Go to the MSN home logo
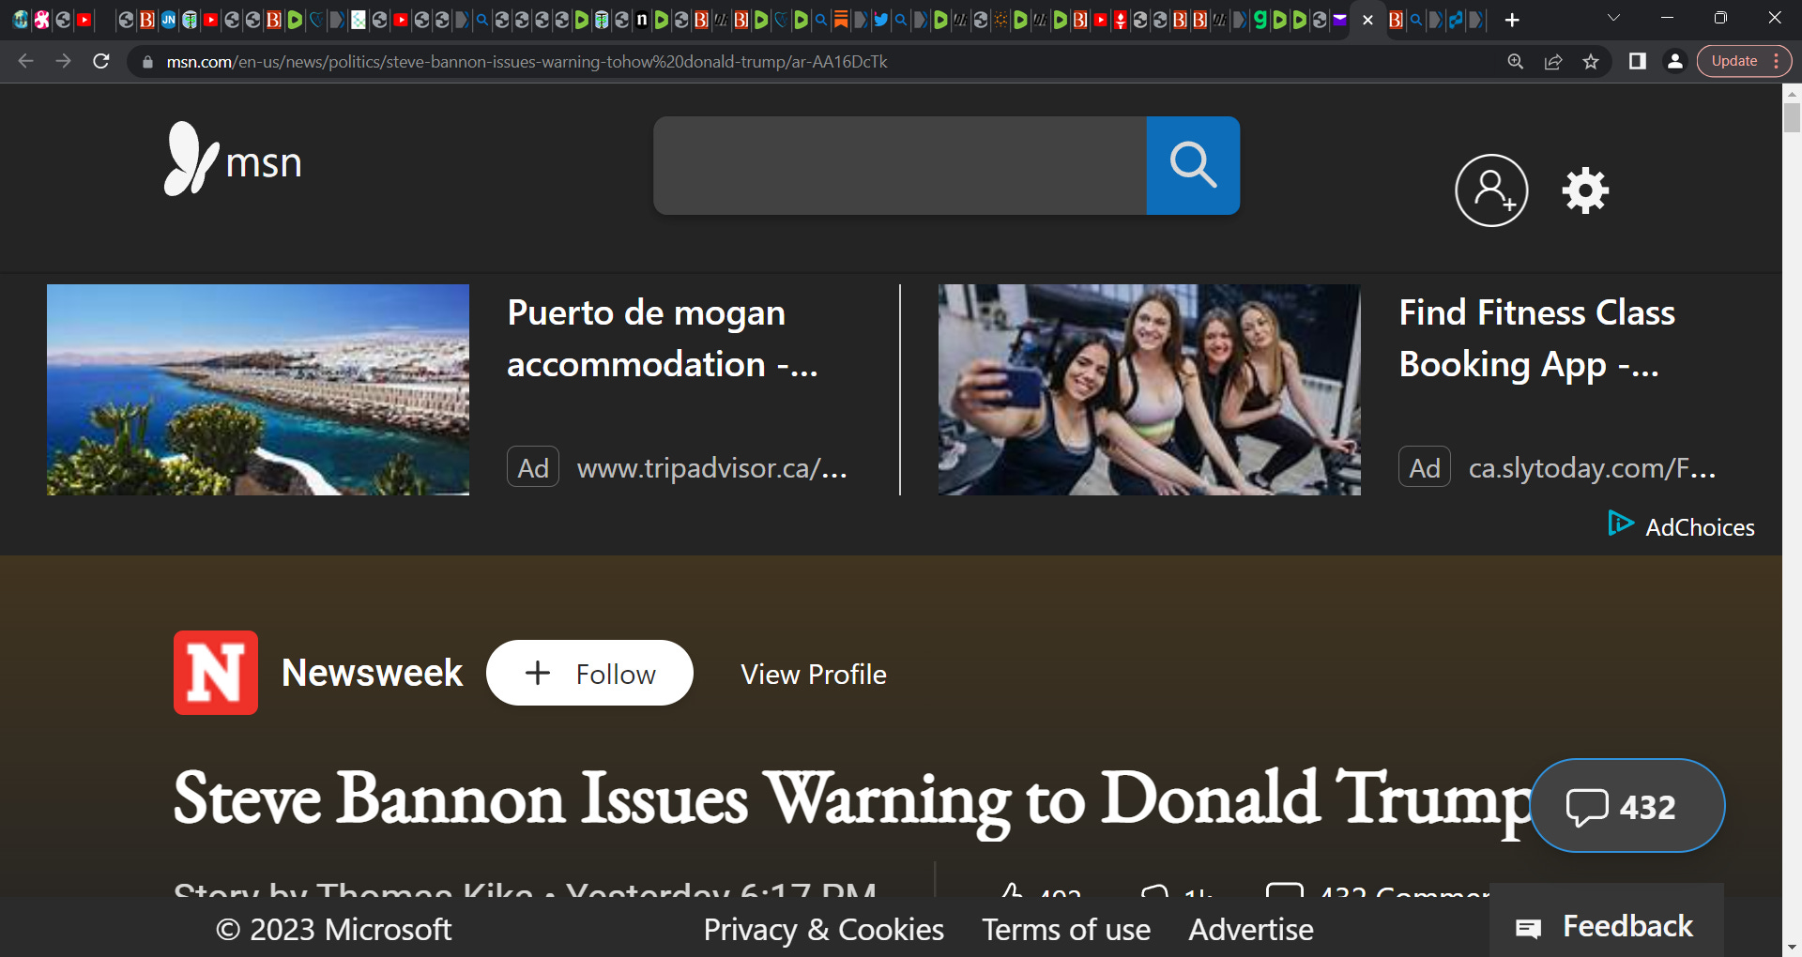This screenshot has height=957, width=1802. coord(233,159)
